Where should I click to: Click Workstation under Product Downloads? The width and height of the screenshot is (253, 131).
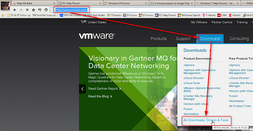(x=191, y=114)
